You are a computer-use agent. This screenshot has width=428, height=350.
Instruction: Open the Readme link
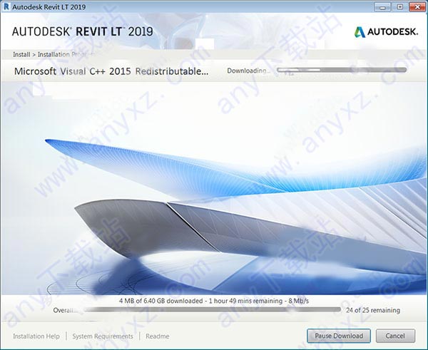(x=157, y=336)
